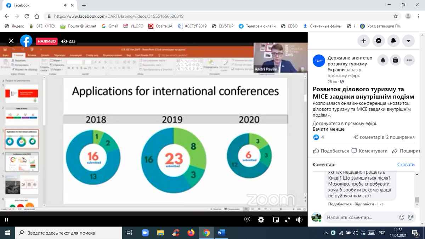Open Facebook notifications bell in top bar
This screenshot has width=425, height=239.
(393, 41)
